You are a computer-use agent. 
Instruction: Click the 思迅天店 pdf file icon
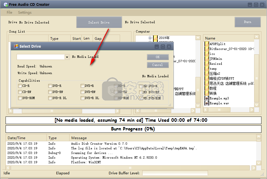[207, 83]
